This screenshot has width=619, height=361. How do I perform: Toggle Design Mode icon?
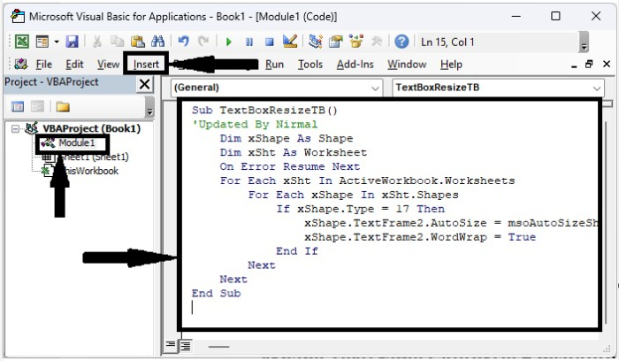click(290, 41)
